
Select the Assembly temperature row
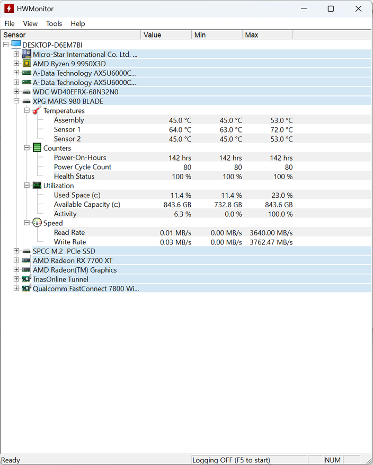click(x=212, y=120)
